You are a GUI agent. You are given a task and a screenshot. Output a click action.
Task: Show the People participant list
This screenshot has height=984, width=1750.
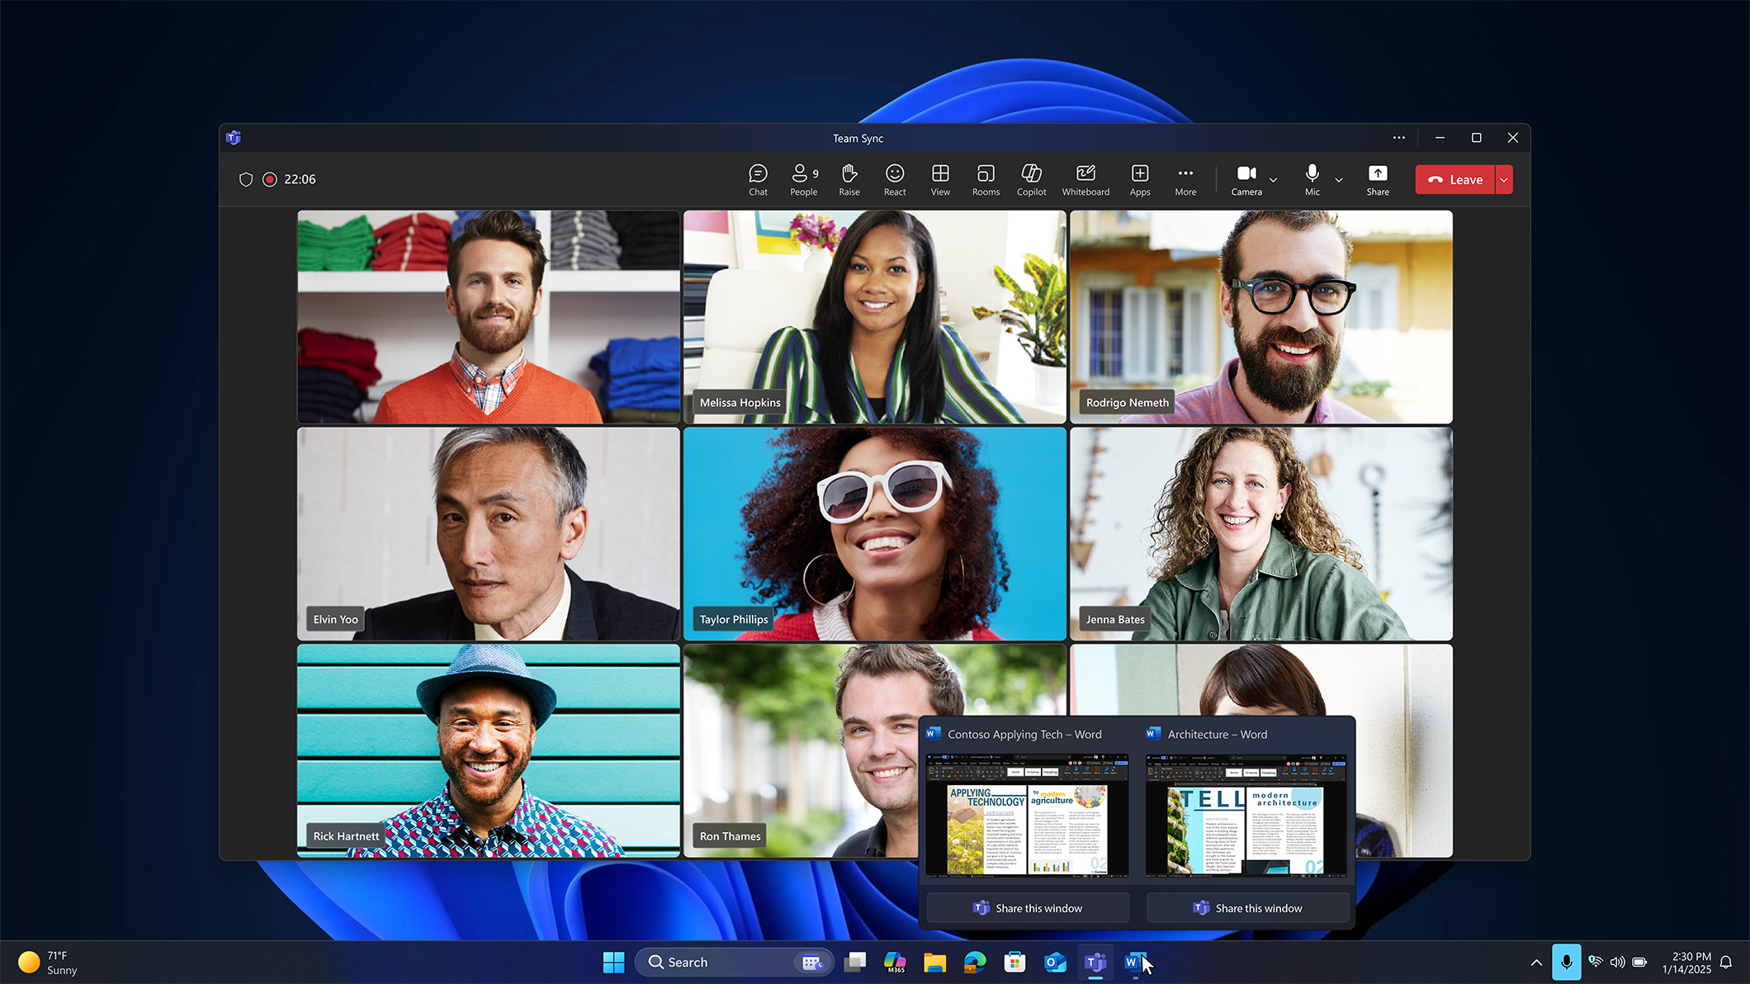coord(804,179)
